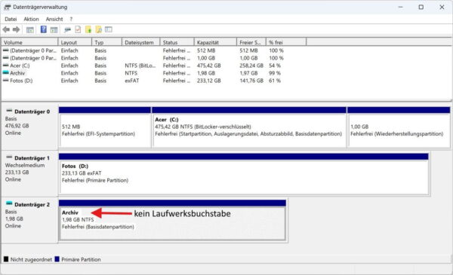Click the black Nicht zugeordnet legend swatch
This screenshot has width=453, height=275.
pos(6,259)
